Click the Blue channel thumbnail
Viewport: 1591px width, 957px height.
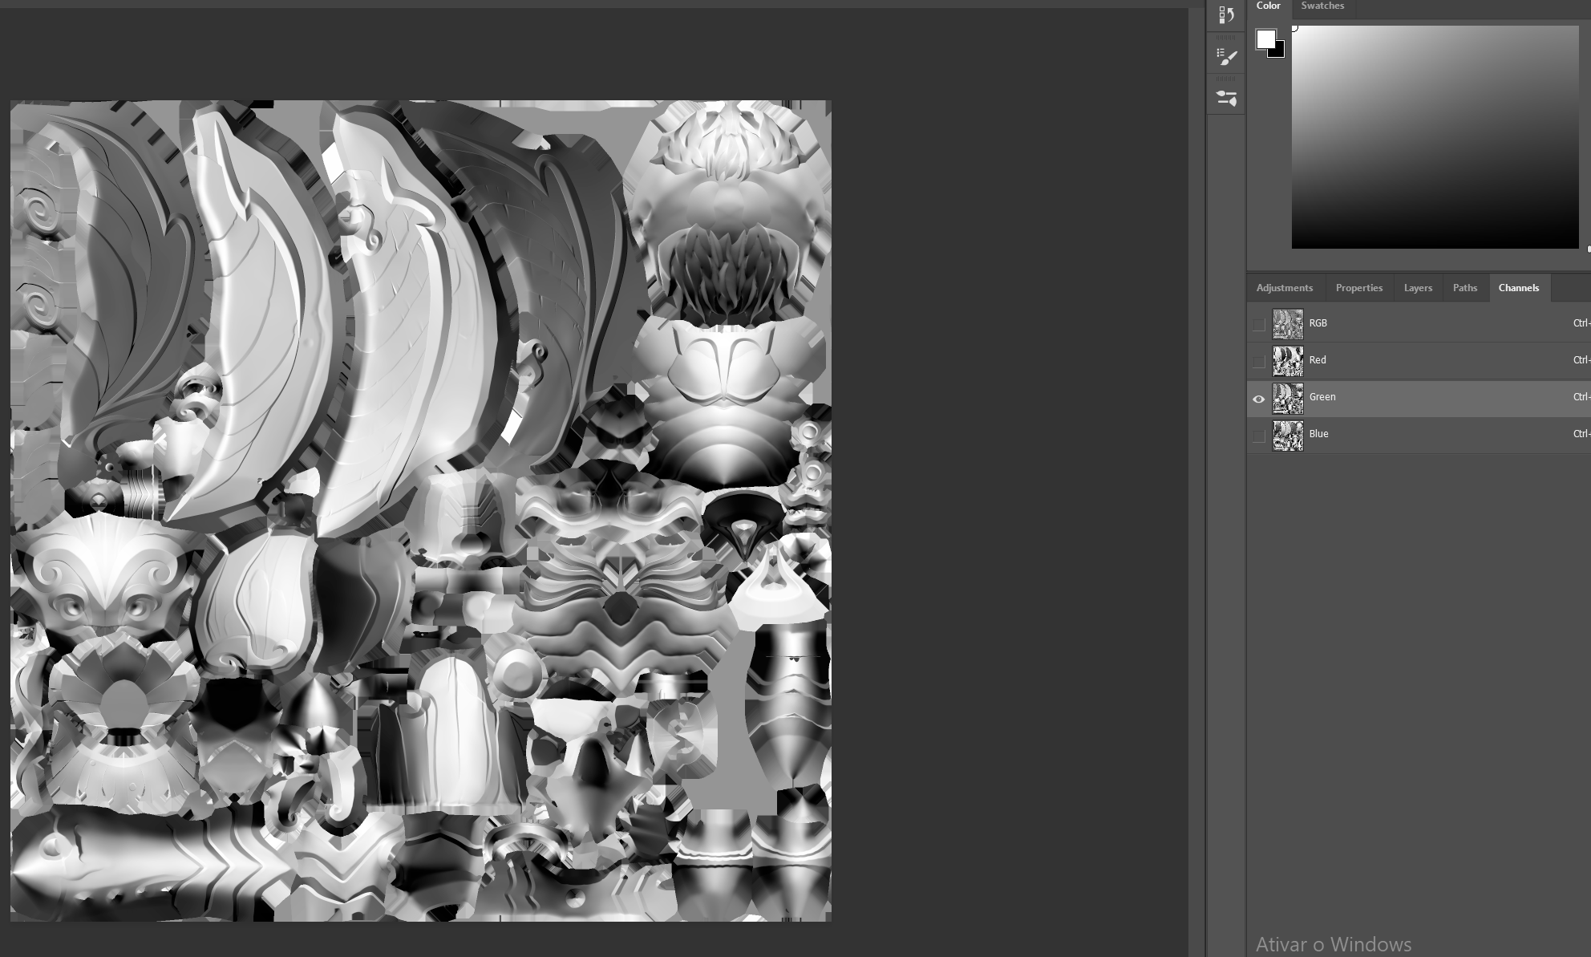[1287, 436]
